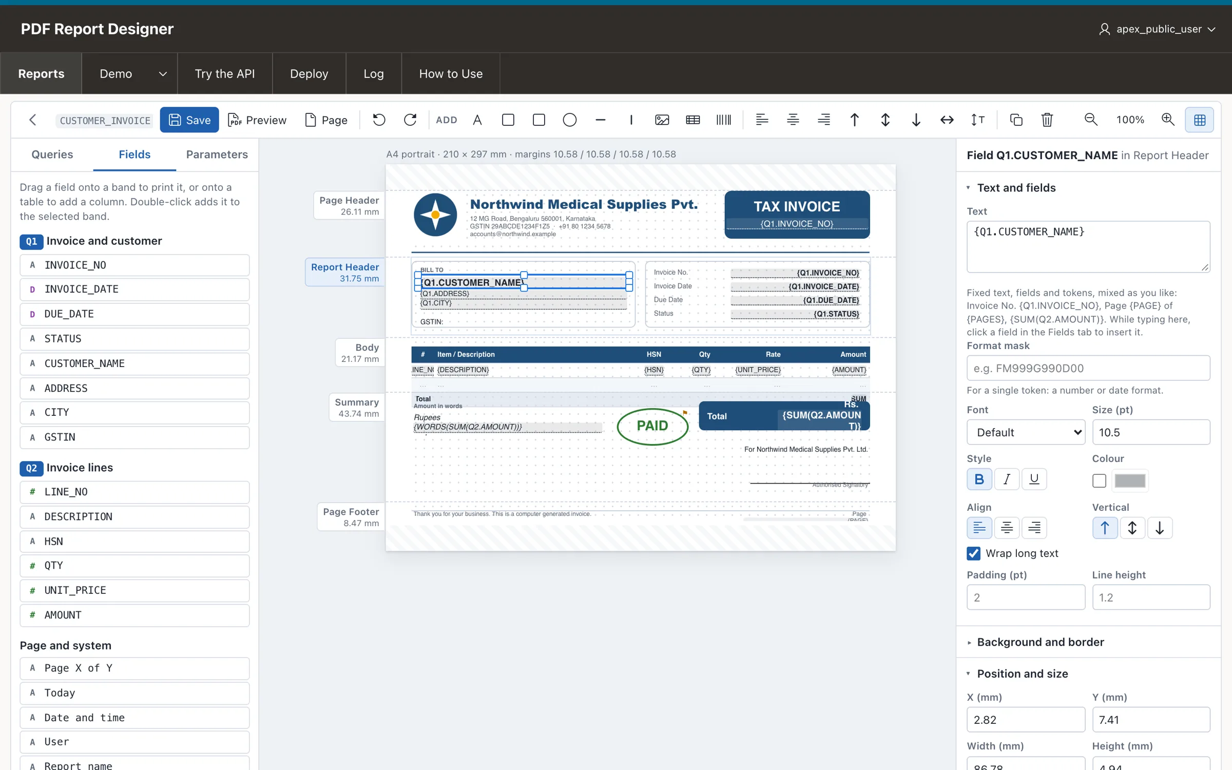1232x770 pixels.
Task: Align selection to vertical middle in toolbar
Action: click(885, 120)
